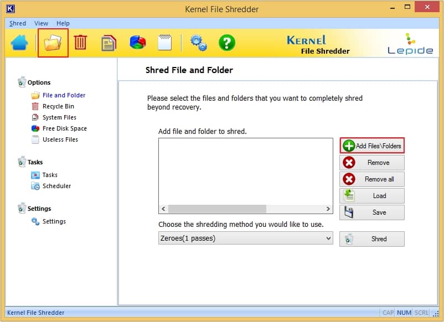Click the icon beside Tasks item
The image size is (444, 322).
35,175
